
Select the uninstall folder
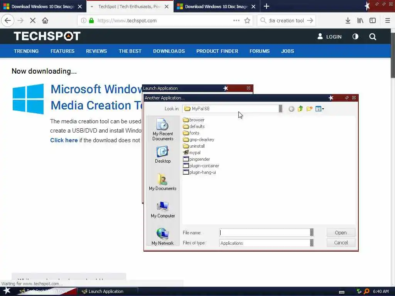(x=194, y=146)
